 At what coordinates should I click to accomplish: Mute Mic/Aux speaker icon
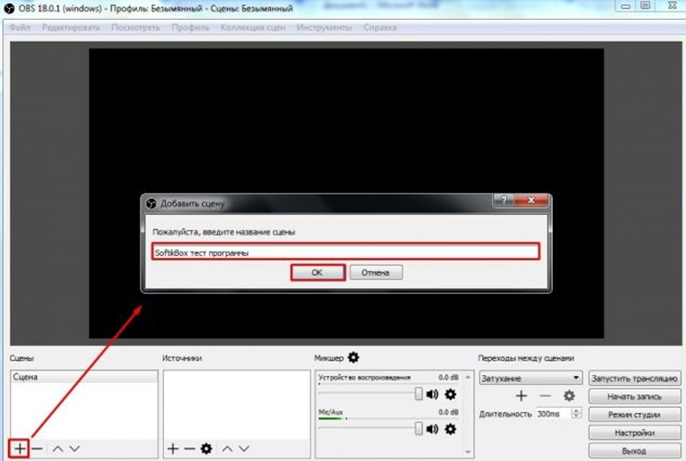(432, 429)
